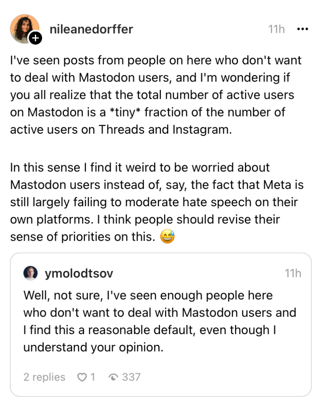Click "understand your opinion." in the quoted post
This screenshot has height=410, width=320.
(93, 347)
